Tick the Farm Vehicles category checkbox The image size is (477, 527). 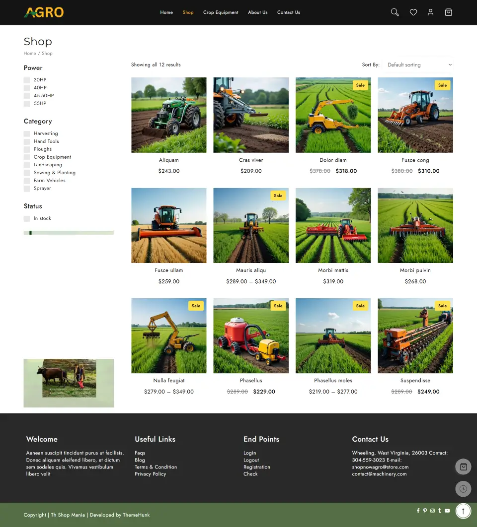(x=27, y=181)
